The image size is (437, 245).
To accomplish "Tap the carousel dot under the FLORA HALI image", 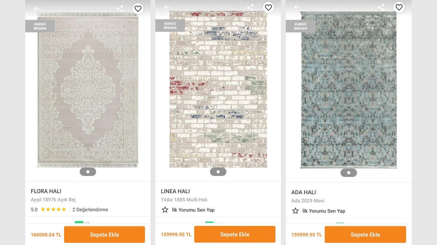I will [x=87, y=171].
